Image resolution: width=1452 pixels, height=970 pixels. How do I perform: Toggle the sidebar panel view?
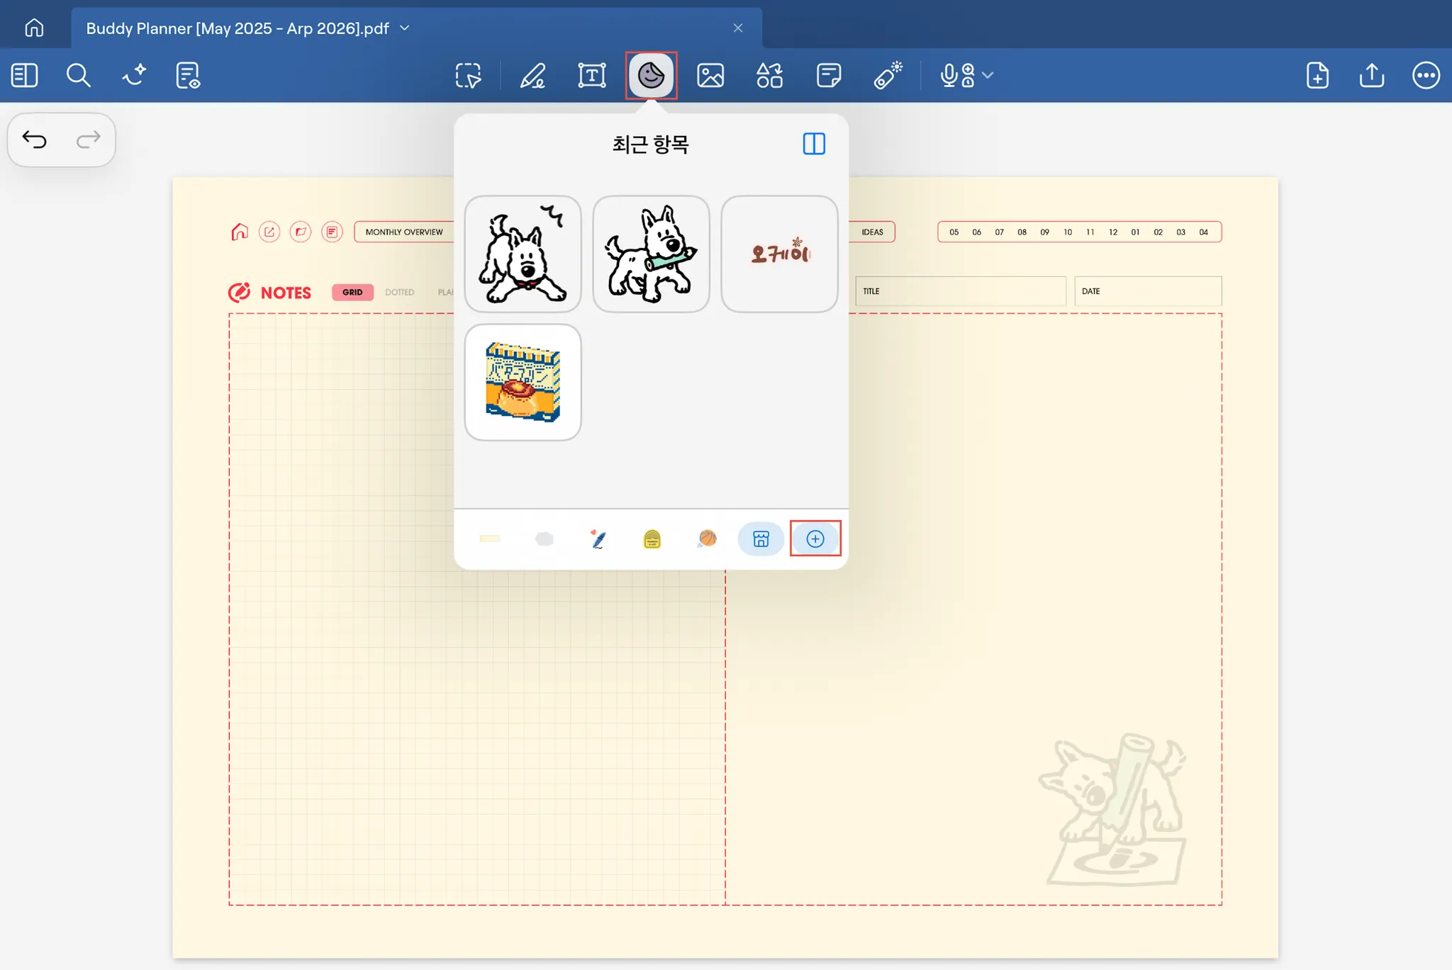pyautogui.click(x=25, y=75)
